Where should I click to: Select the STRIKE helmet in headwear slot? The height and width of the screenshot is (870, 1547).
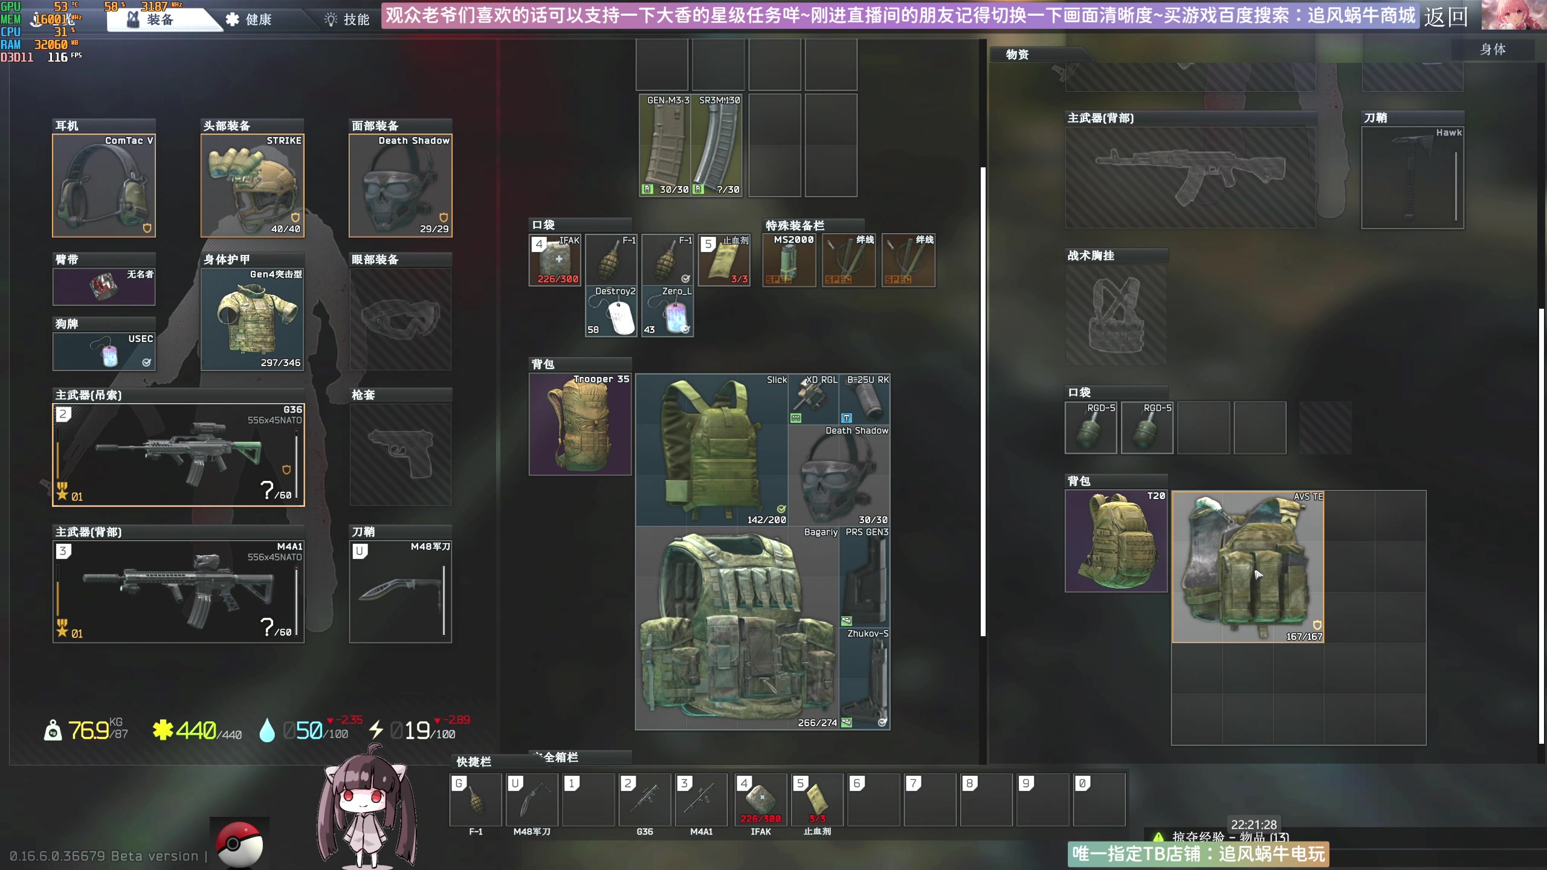(252, 185)
